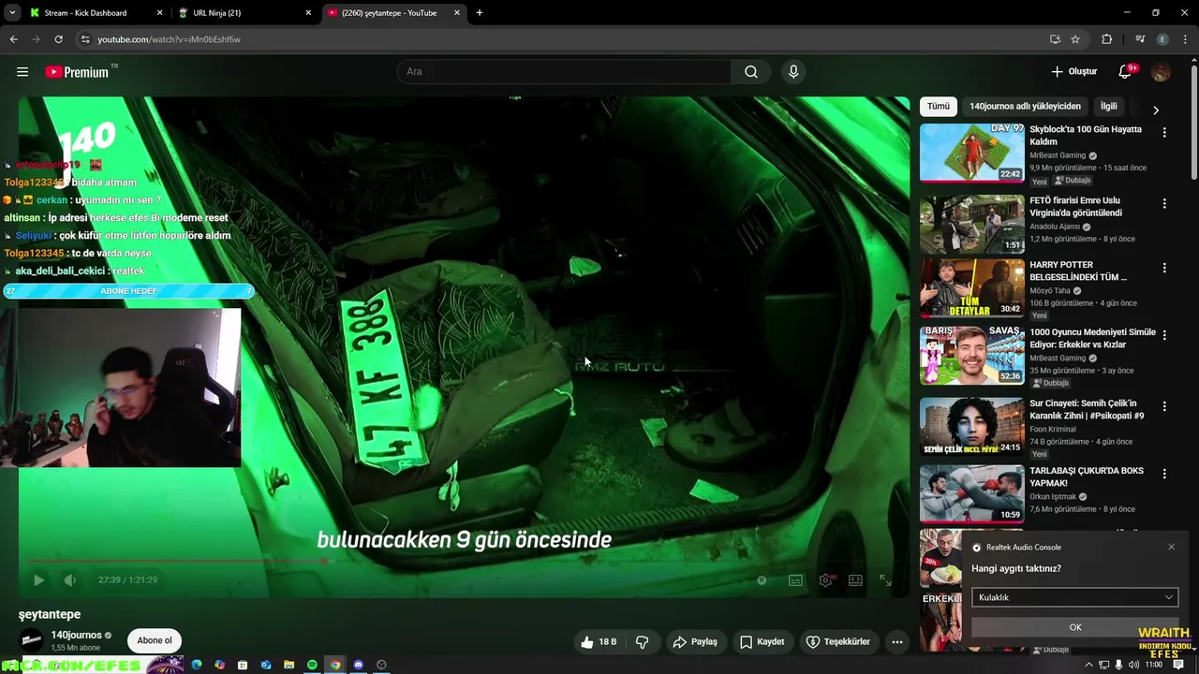
Task: Start voice search with microphone icon
Action: (x=793, y=72)
